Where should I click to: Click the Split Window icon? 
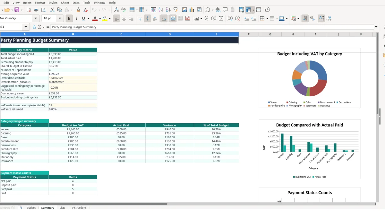coord(259,10)
